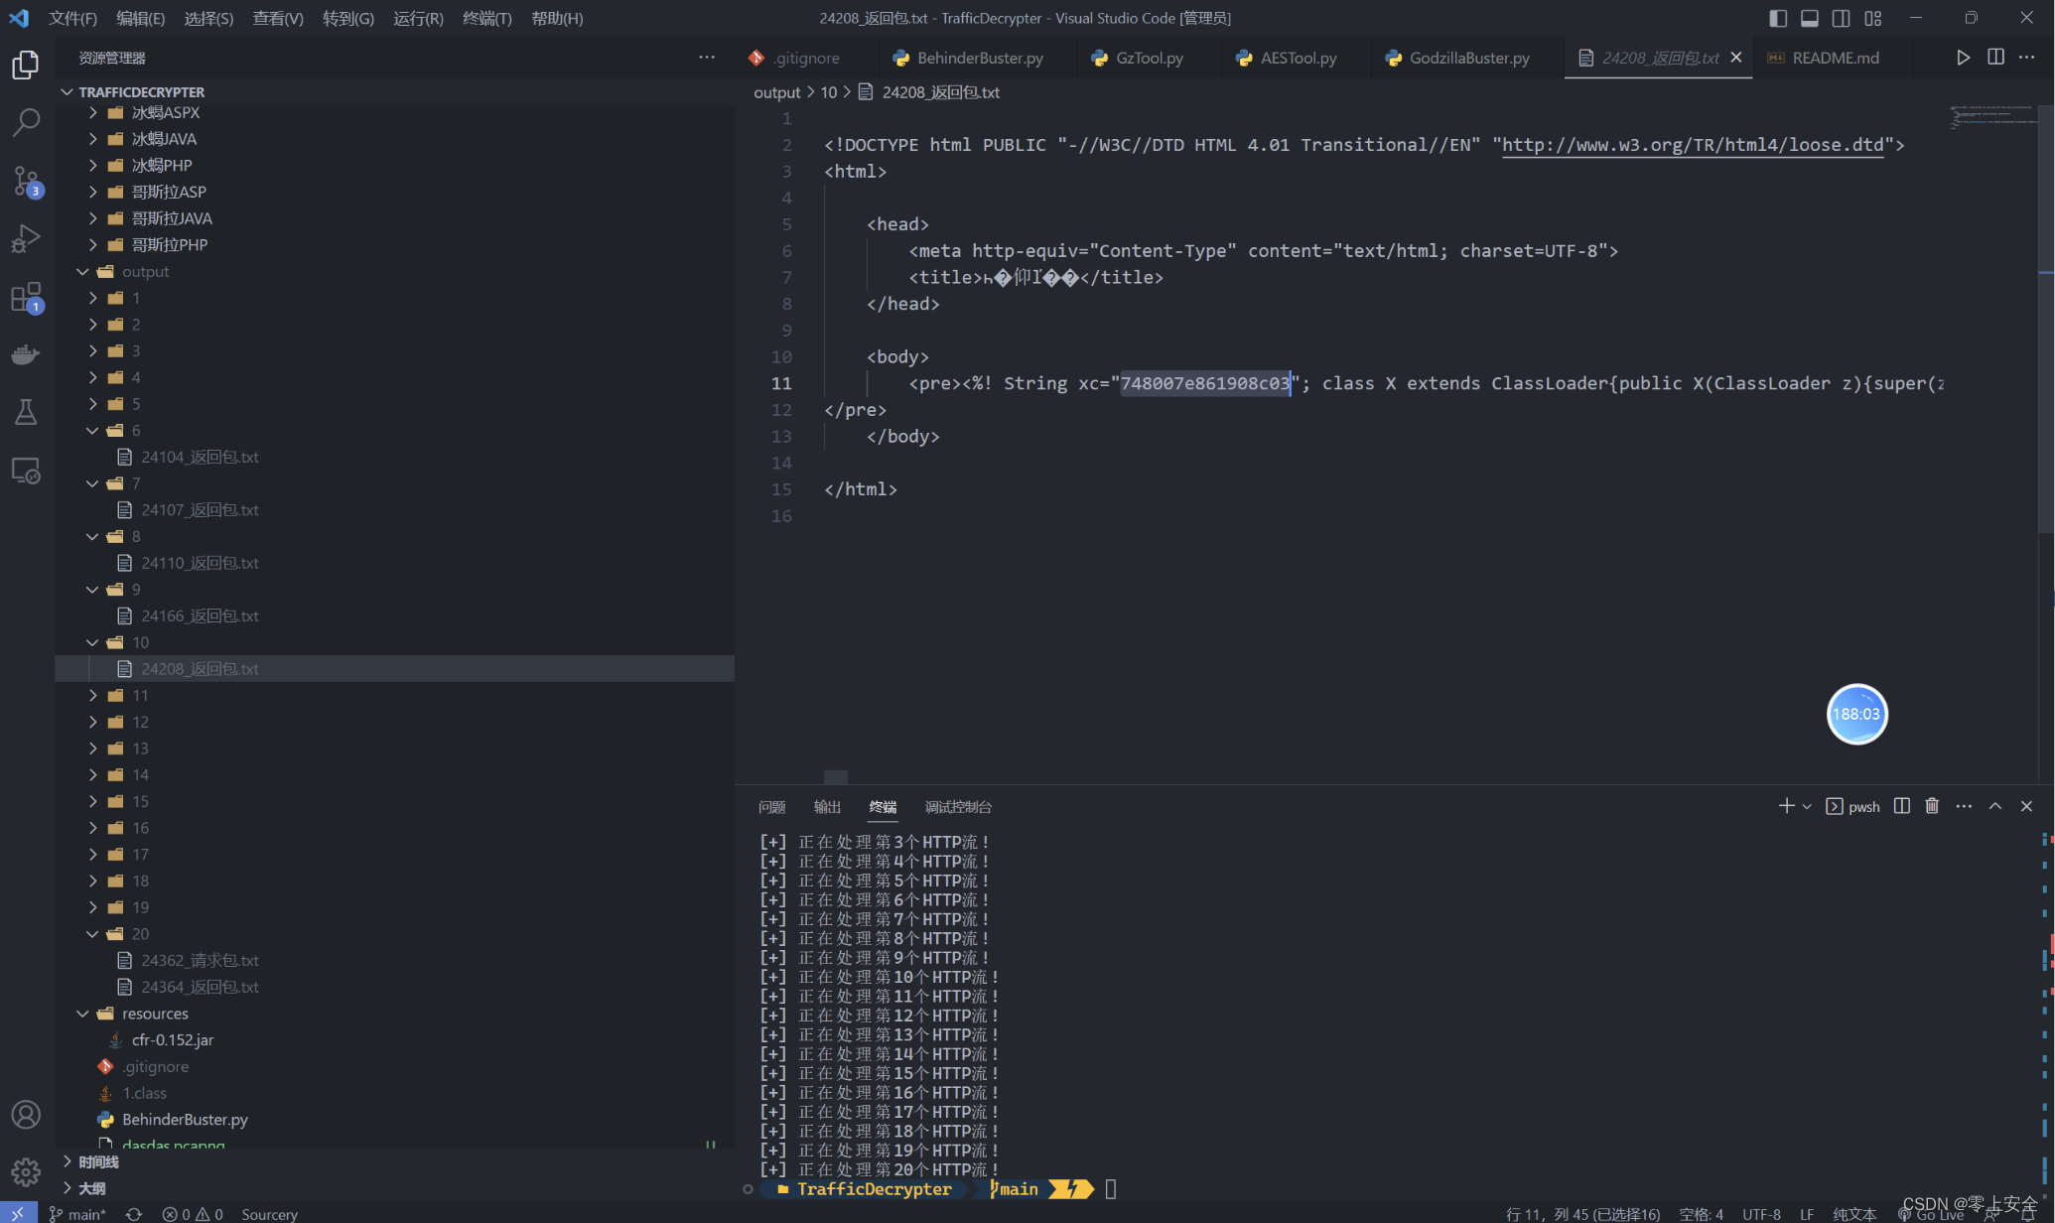
Task: Expand the 冰蝎JAVA folder
Action: pyautogui.click(x=164, y=139)
